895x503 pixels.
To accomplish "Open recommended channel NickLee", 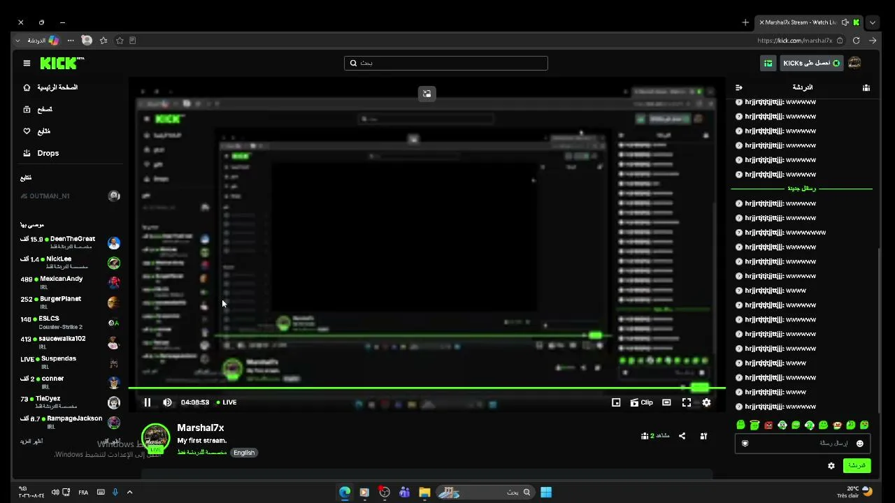I will (70, 263).
